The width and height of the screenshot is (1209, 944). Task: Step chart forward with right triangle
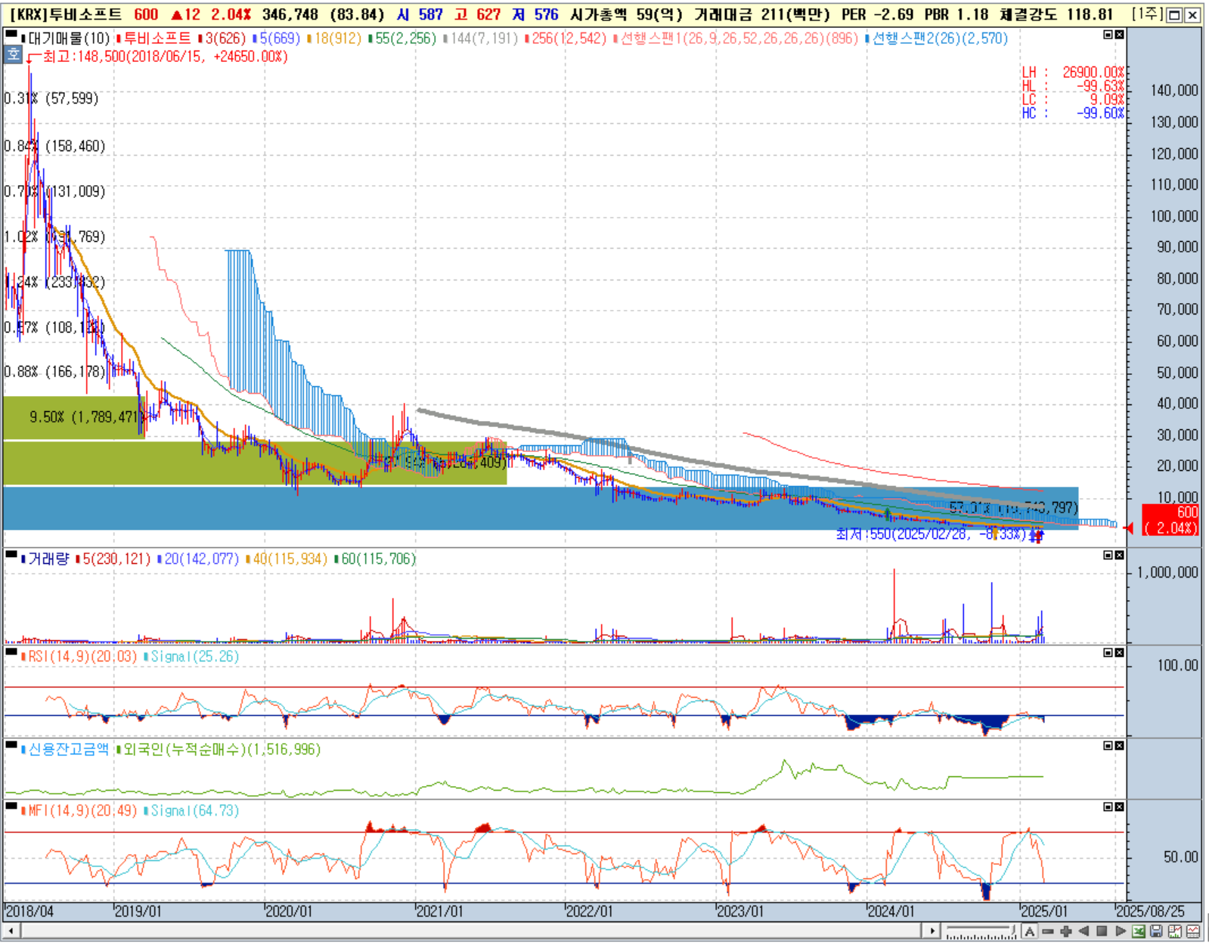click(x=1121, y=931)
